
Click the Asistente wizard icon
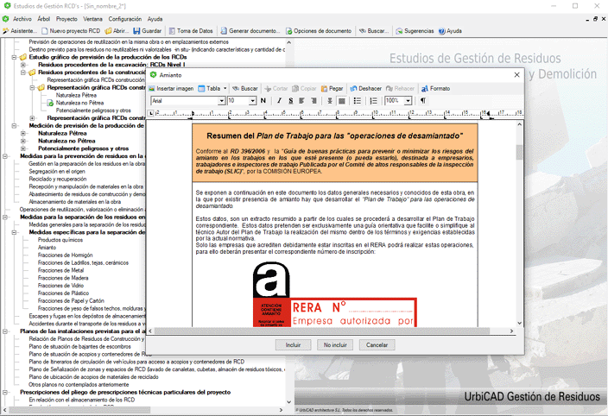click(x=19, y=31)
